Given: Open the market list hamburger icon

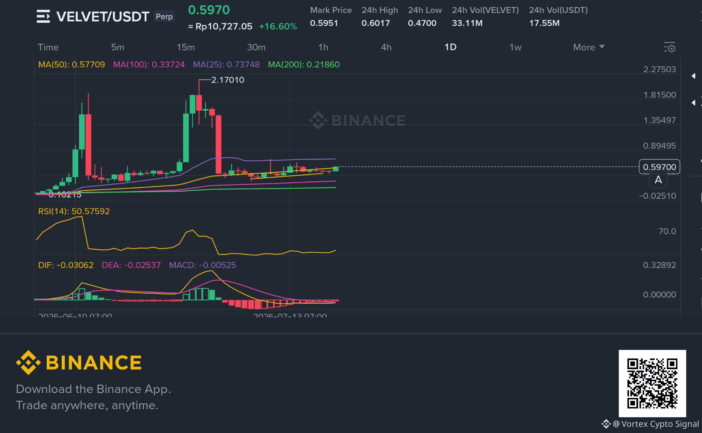Looking at the screenshot, I should click(x=43, y=16).
